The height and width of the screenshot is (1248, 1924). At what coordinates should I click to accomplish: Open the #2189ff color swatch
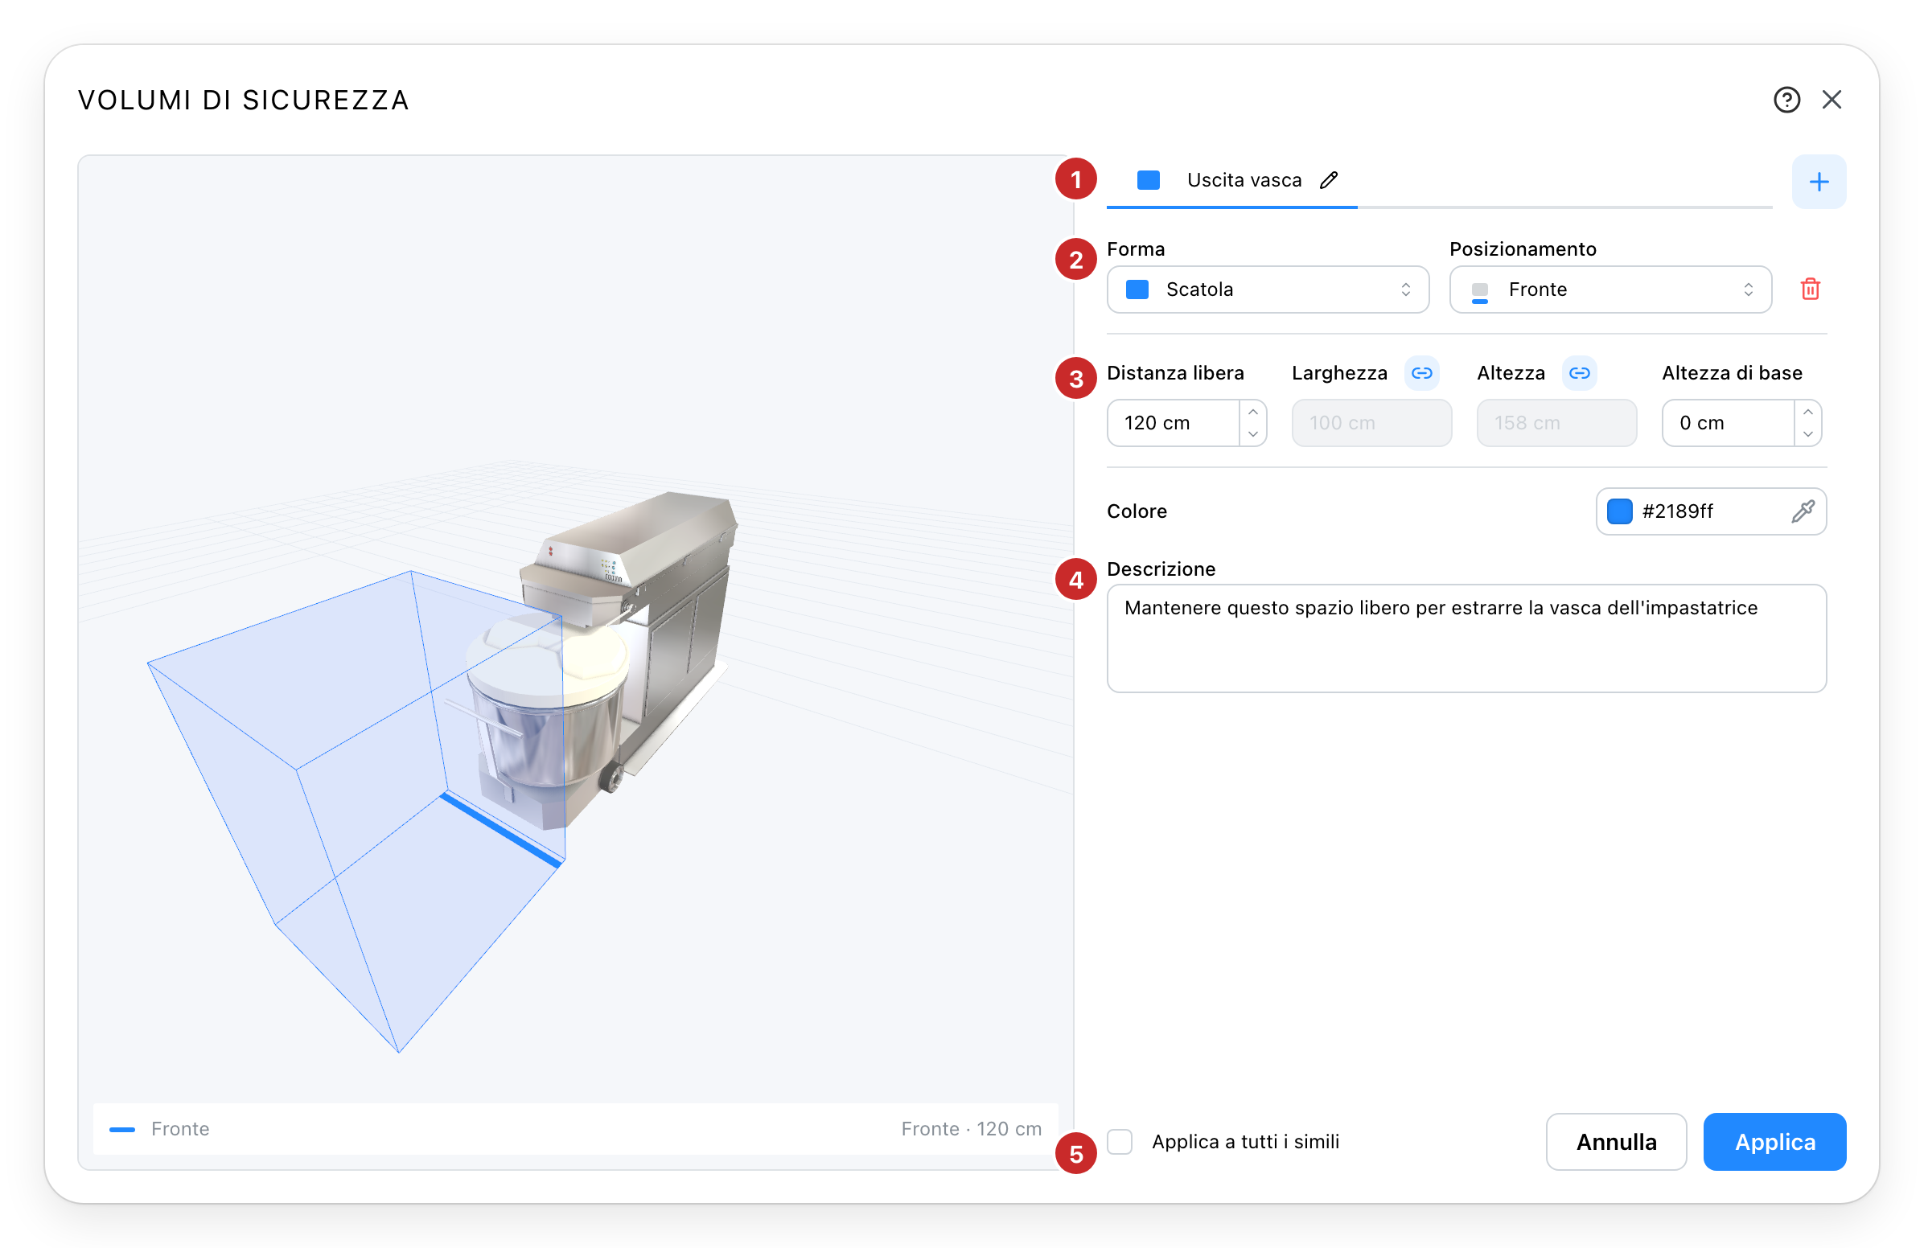[x=1620, y=511]
